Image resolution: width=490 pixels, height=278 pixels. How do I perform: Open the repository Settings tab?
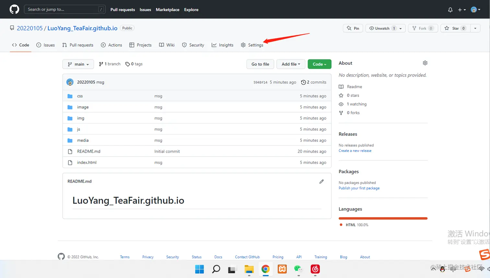click(x=252, y=45)
